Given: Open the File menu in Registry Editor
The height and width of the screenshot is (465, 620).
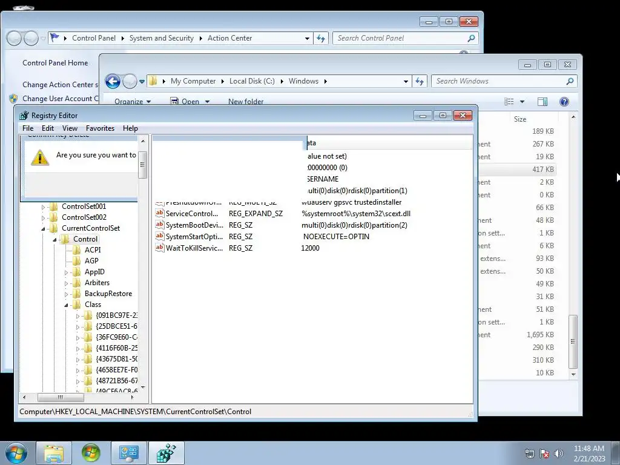Looking at the screenshot, I should 28,128.
